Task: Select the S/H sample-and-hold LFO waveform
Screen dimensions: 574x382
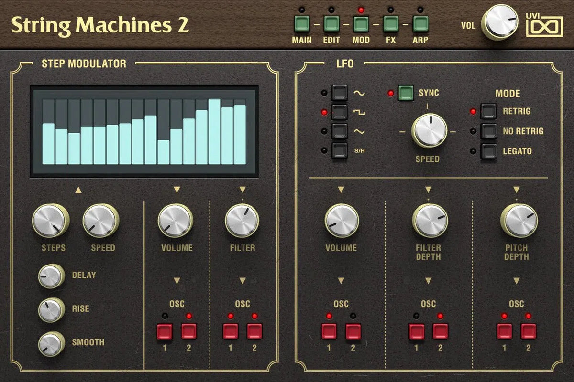Action: [340, 149]
